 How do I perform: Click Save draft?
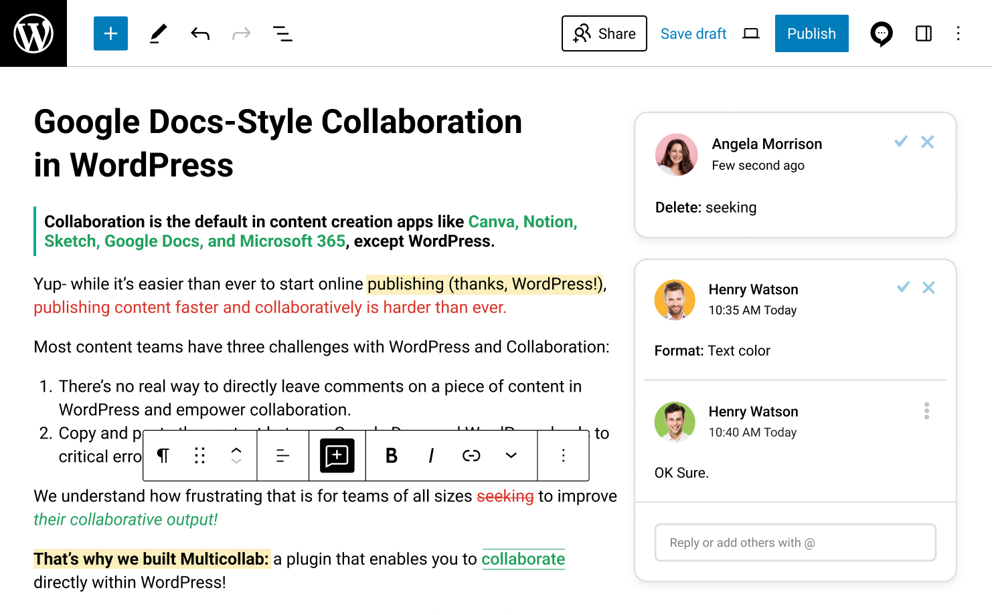click(x=693, y=33)
